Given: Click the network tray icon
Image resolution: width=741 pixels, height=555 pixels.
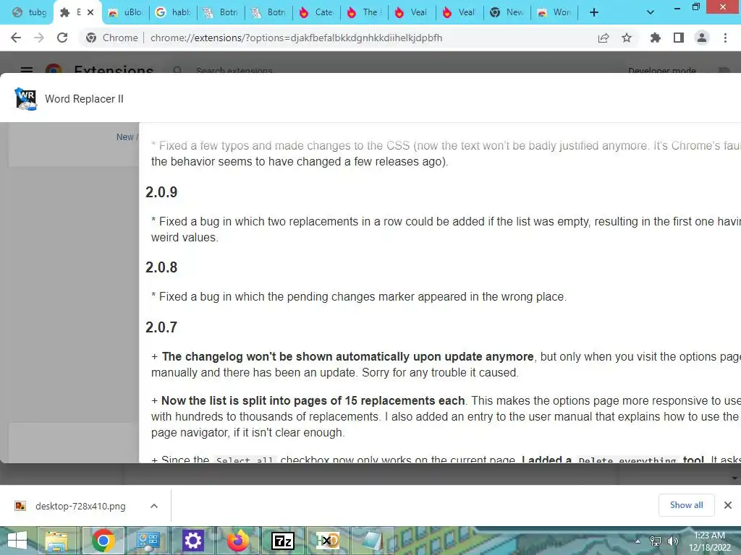Looking at the screenshot, I should coord(655,541).
